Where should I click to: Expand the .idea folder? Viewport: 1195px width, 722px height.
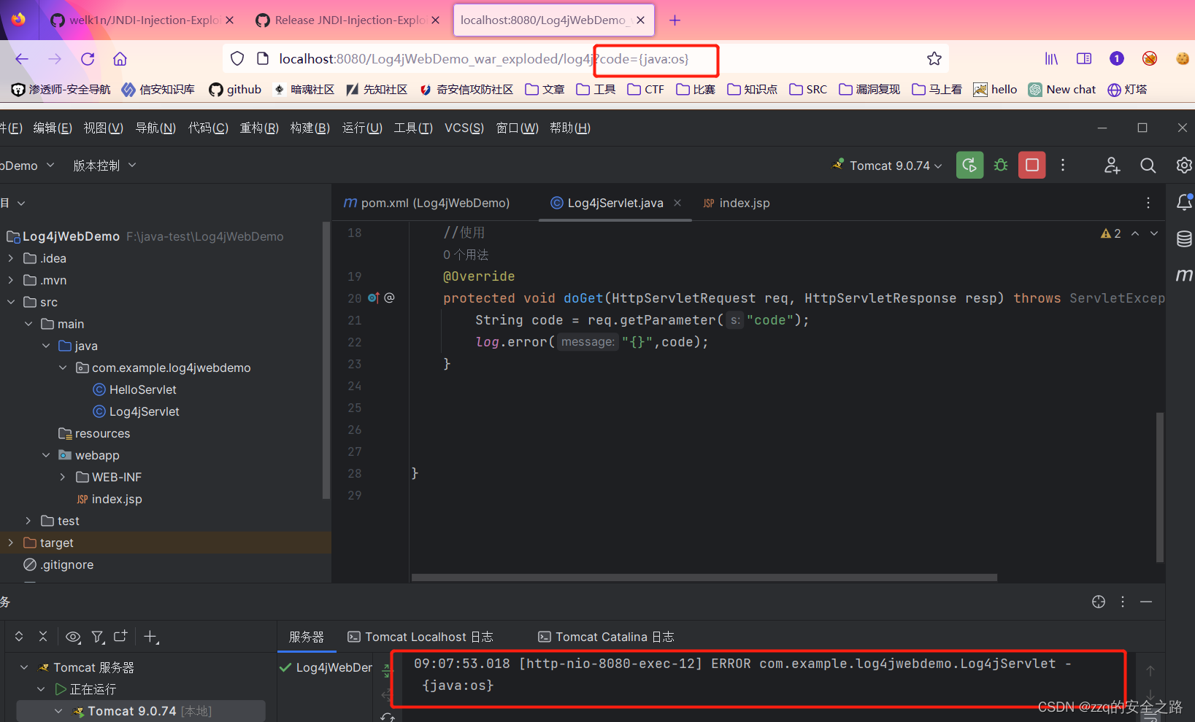[10, 258]
